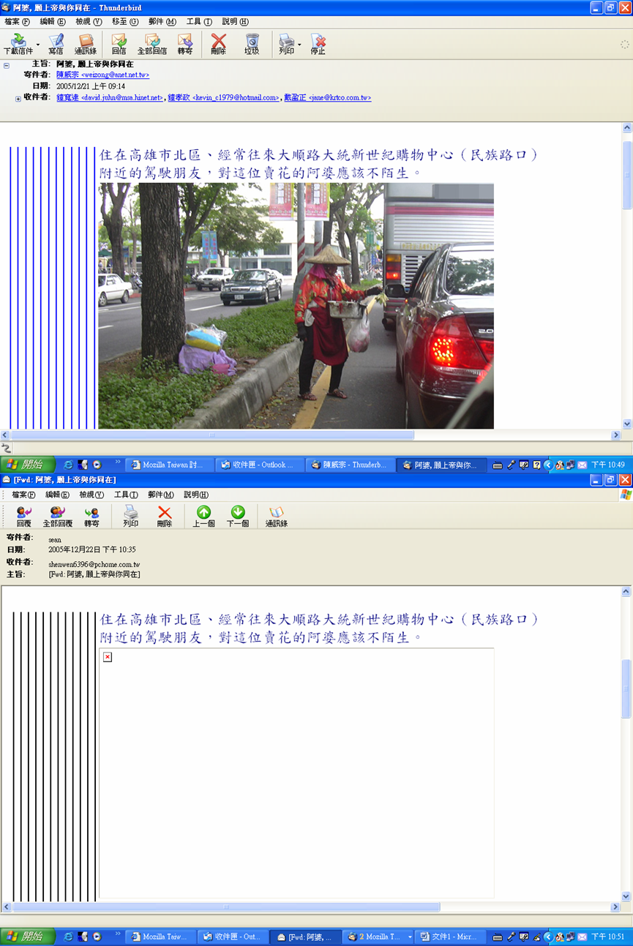
Task: Click the Internet Explorer quick launch icon, upper taskbar
Action: [68, 465]
